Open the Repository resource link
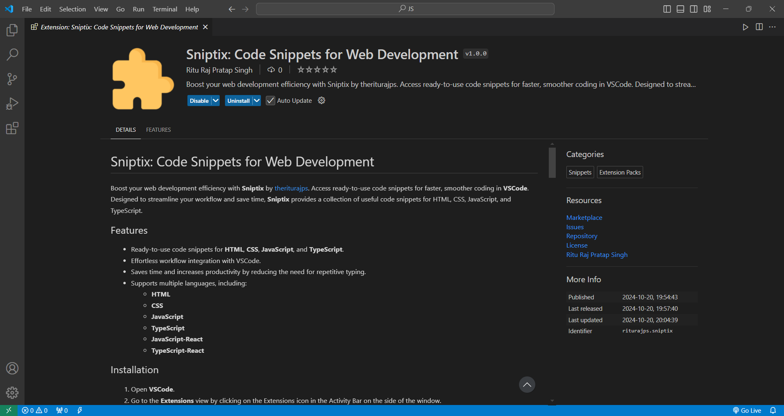 581,236
